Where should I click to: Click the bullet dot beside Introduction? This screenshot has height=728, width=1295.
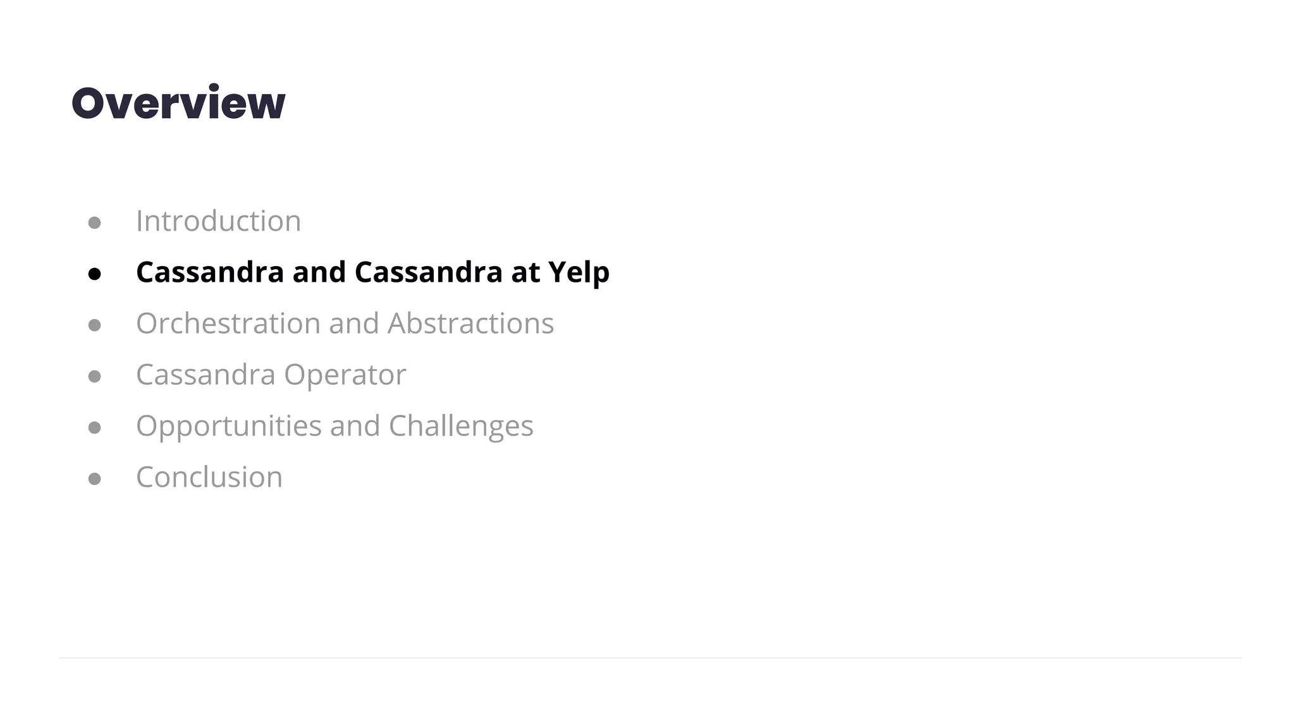pos(95,222)
